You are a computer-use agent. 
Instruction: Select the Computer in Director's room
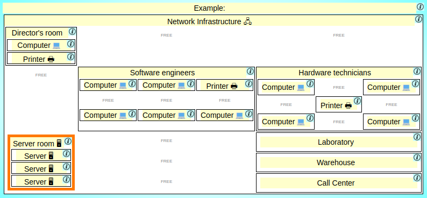click(x=40, y=45)
